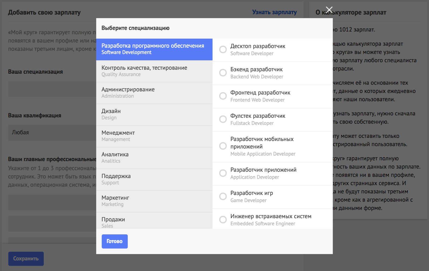The height and width of the screenshot is (271, 429).
Task: Select the Маркетинг category
Action: coord(154,201)
